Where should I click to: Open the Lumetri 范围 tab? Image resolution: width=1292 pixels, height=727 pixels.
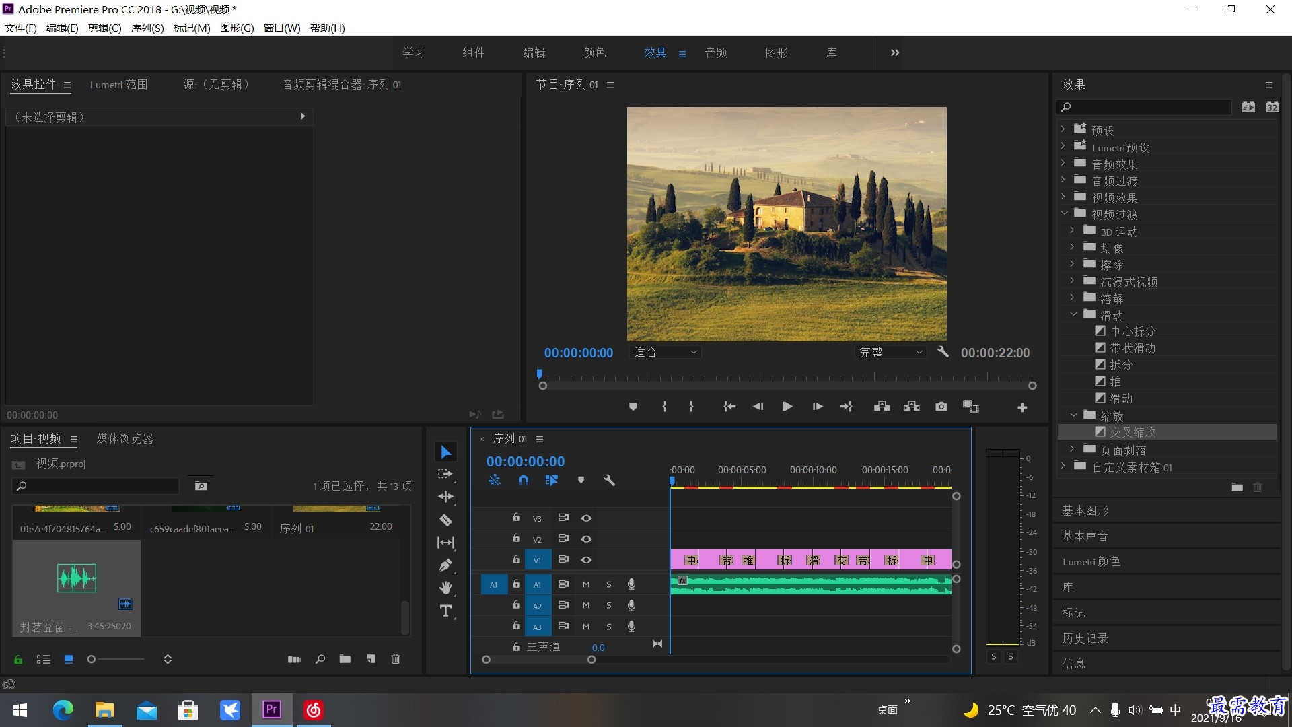pyautogui.click(x=118, y=84)
